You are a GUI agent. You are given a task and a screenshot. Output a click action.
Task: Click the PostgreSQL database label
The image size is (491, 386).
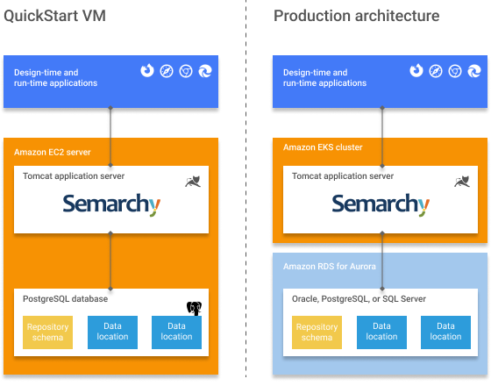point(65,299)
